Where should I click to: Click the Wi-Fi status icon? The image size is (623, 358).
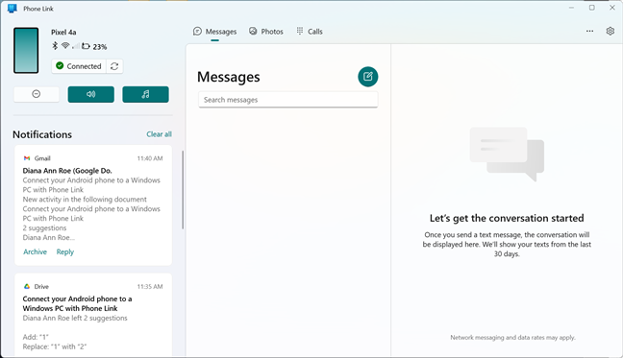65,46
